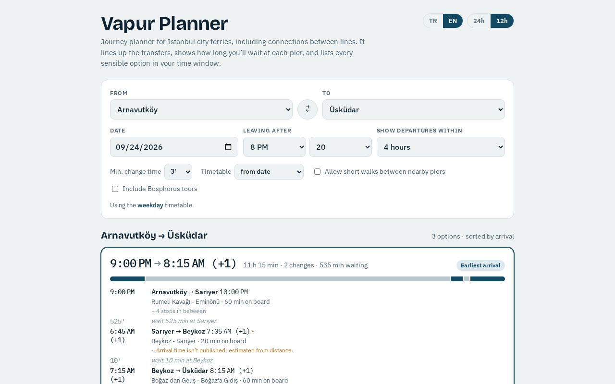This screenshot has height=384, width=615.
Task: Open the Timetable dropdown set to from date
Action: pyautogui.click(x=269, y=172)
